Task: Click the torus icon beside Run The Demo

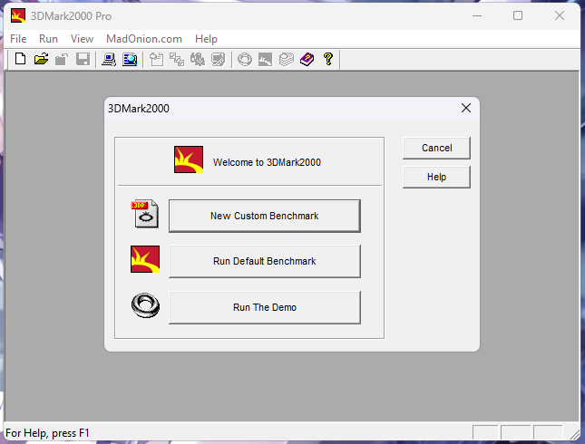Action: 145,305
